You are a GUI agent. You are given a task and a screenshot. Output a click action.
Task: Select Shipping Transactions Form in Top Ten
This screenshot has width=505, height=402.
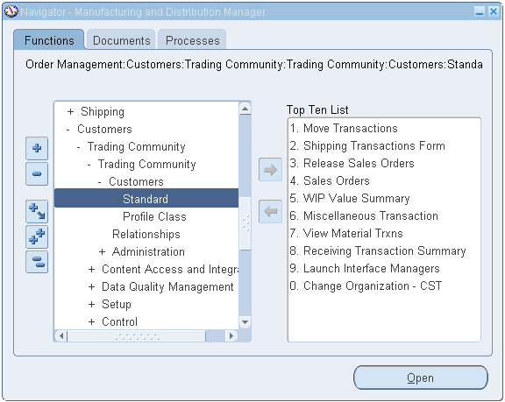pyautogui.click(x=367, y=146)
